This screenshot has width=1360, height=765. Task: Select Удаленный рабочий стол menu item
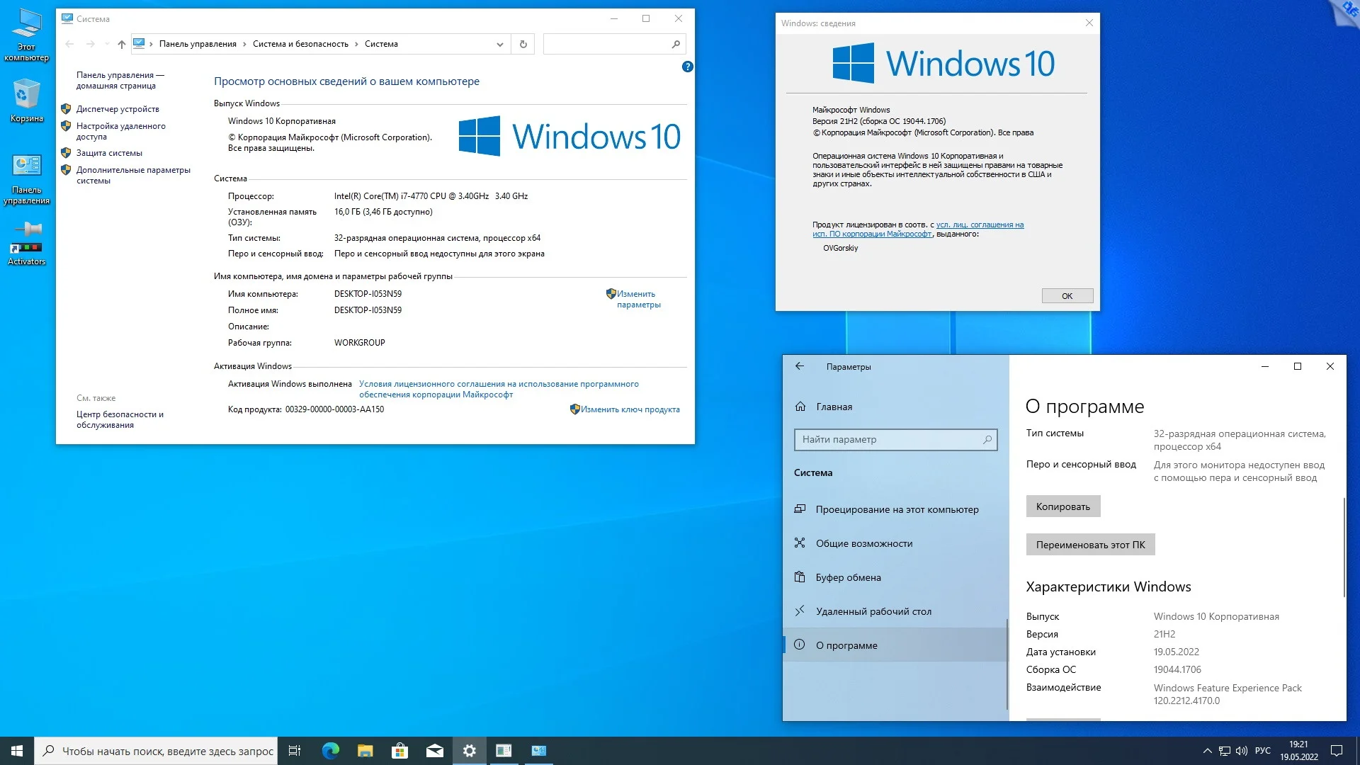[873, 611]
